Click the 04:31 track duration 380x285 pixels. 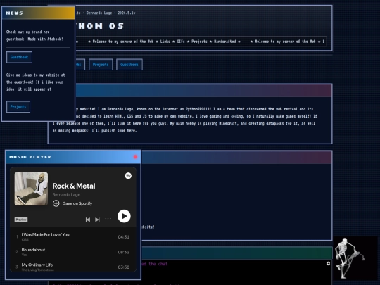pos(124,236)
